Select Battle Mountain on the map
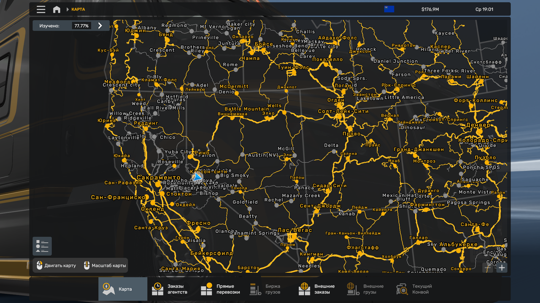Image resolution: width=540 pixels, height=303 pixels. click(247, 109)
